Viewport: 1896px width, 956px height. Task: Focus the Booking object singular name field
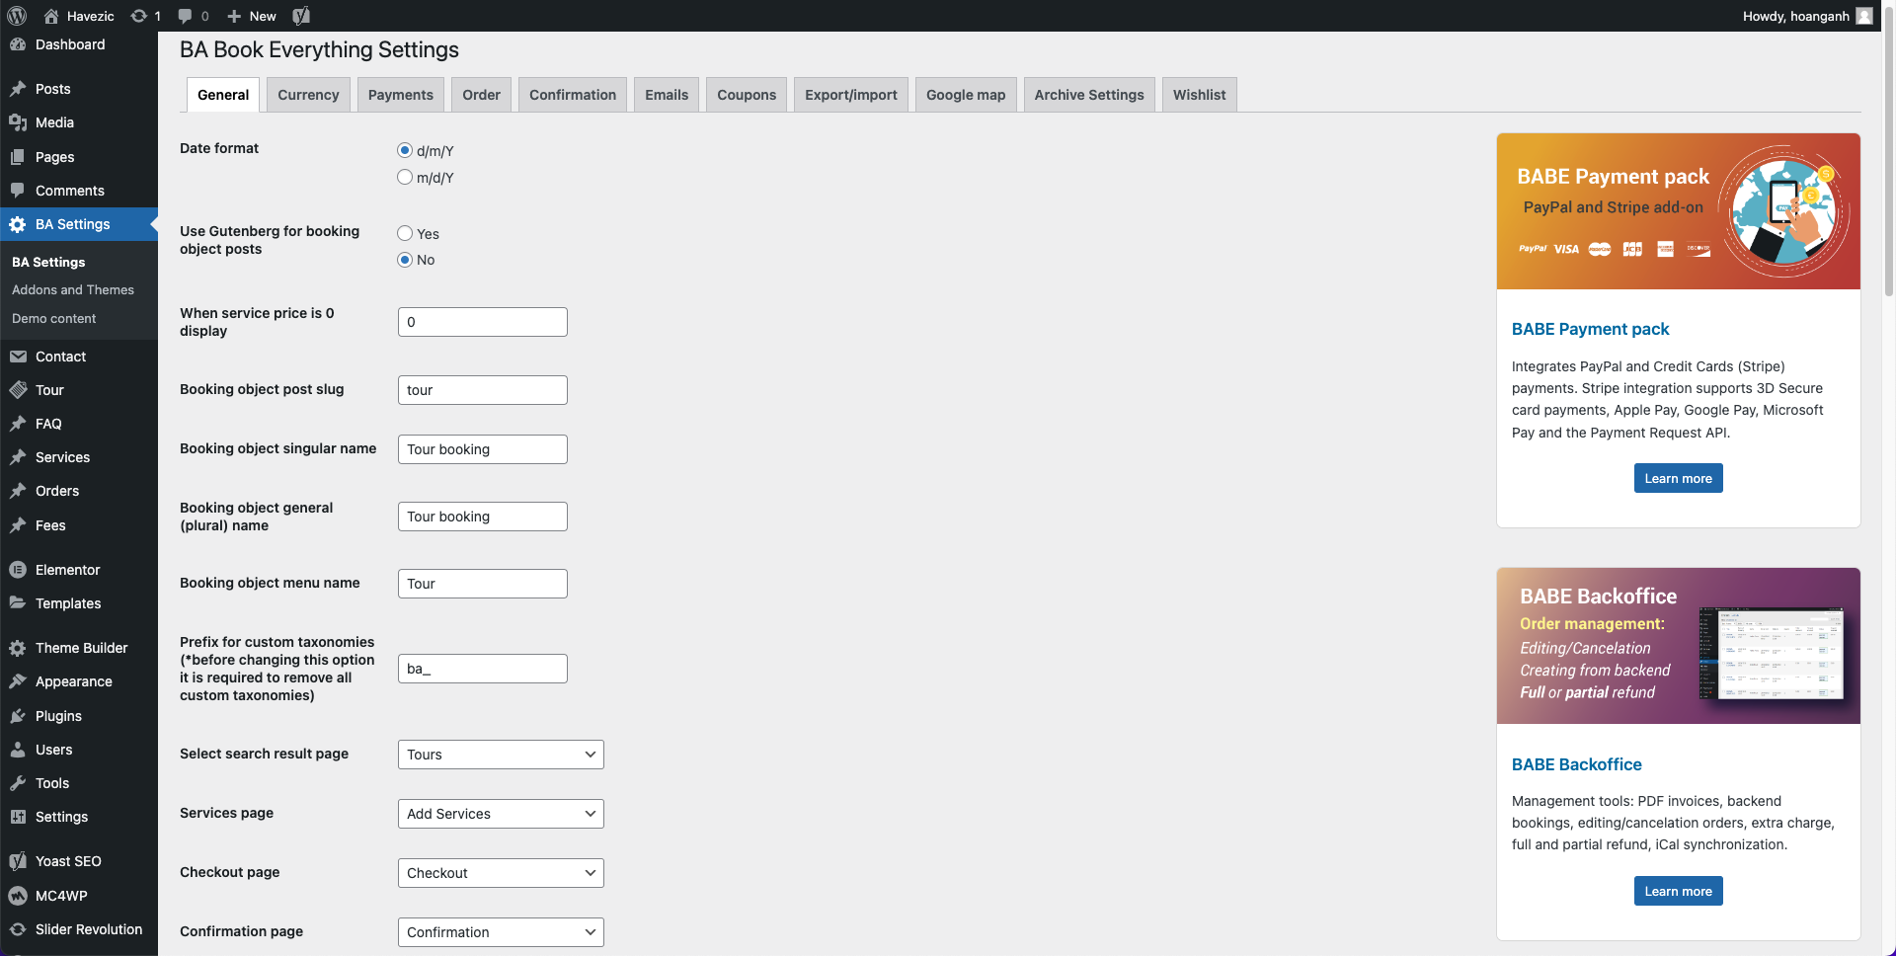[x=483, y=449]
